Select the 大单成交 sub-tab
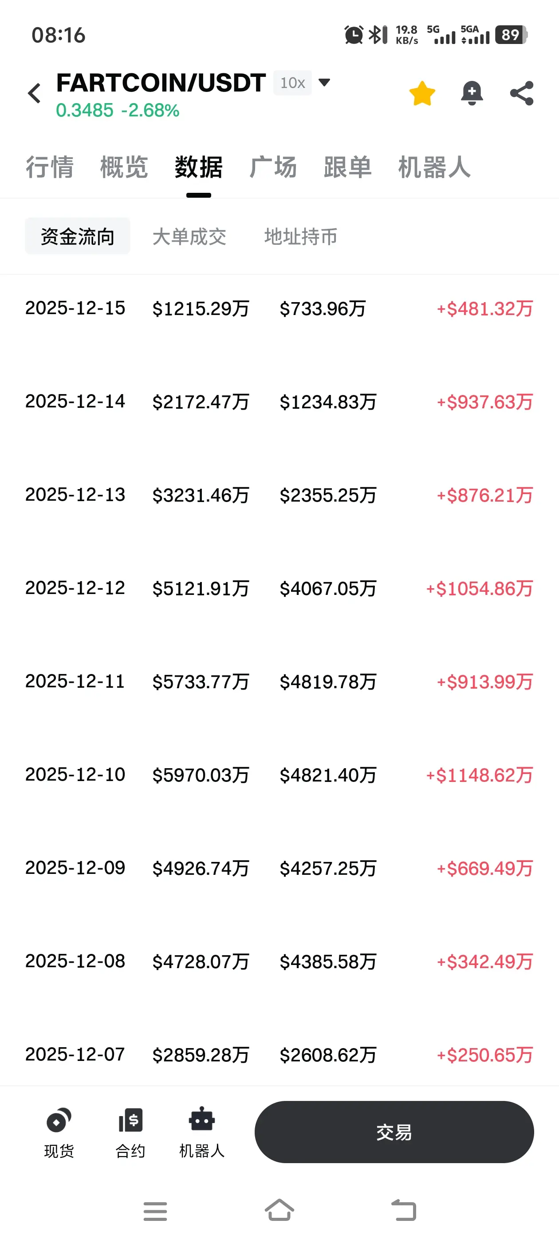This screenshot has width=559, height=1244. tap(189, 237)
